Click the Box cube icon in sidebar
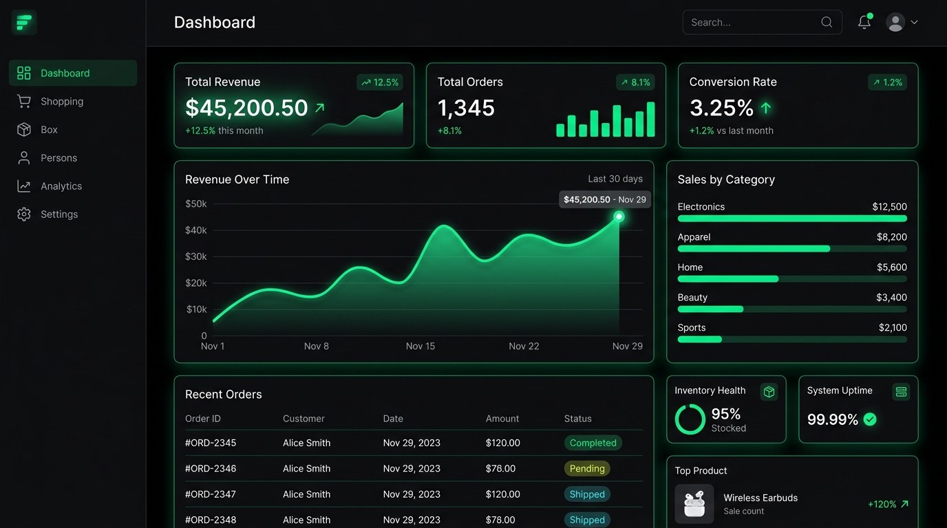The height and width of the screenshot is (528, 947). 24,129
